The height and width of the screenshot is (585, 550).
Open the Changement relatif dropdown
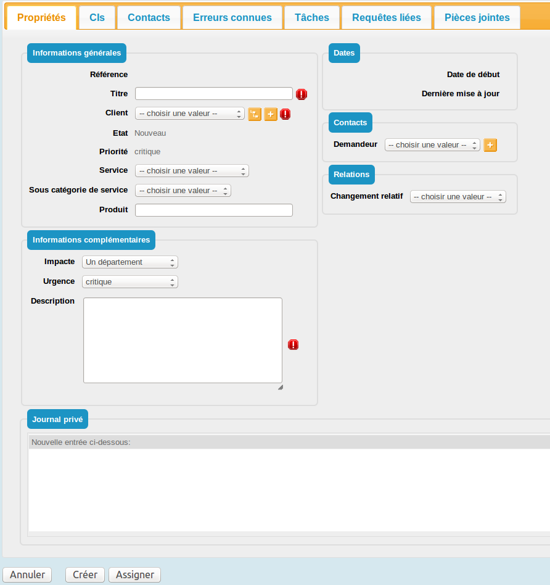[x=458, y=197]
